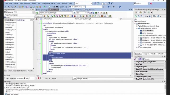The image size is (170, 95).
Task: Click the magnifier icon right of method combo
Action: coord(121,19)
